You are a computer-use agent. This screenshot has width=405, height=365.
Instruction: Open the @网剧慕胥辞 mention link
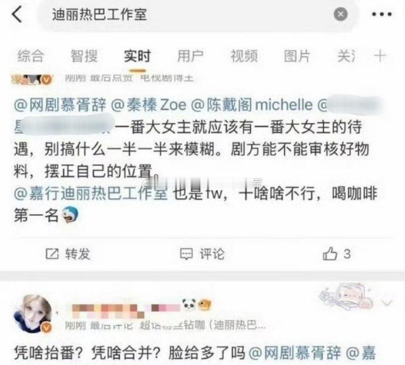click(x=60, y=105)
